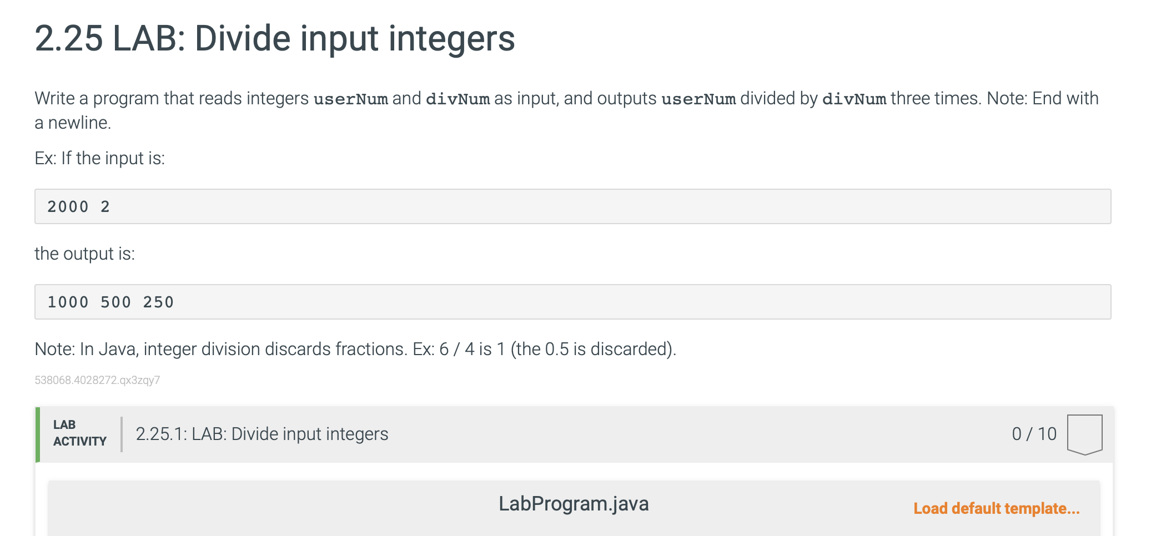Click the green progress stripe beside LAB ACTIVITY
Viewport: 1156px width, 536px height.
coord(37,434)
